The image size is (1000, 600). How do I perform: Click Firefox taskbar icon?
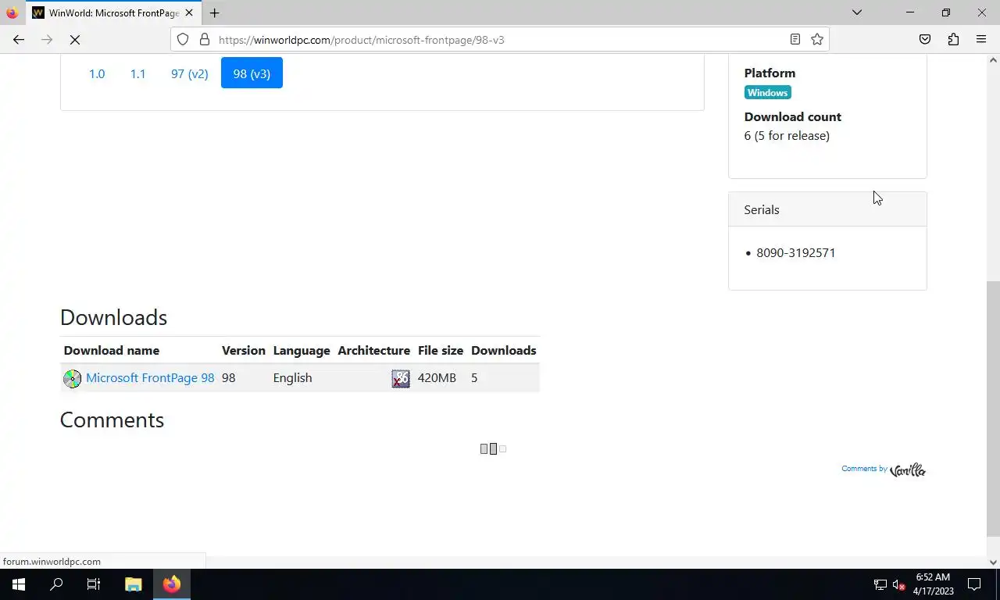[x=172, y=584]
